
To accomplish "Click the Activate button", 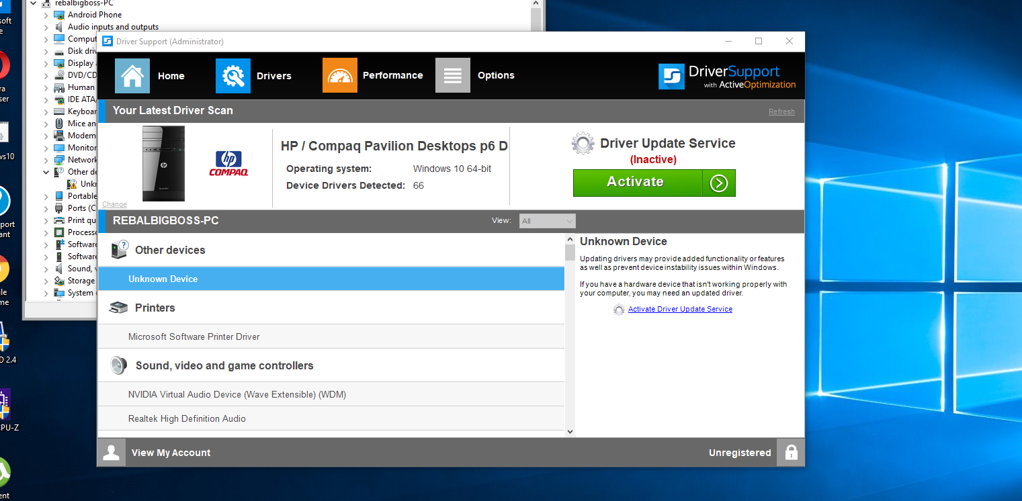I will (x=636, y=183).
